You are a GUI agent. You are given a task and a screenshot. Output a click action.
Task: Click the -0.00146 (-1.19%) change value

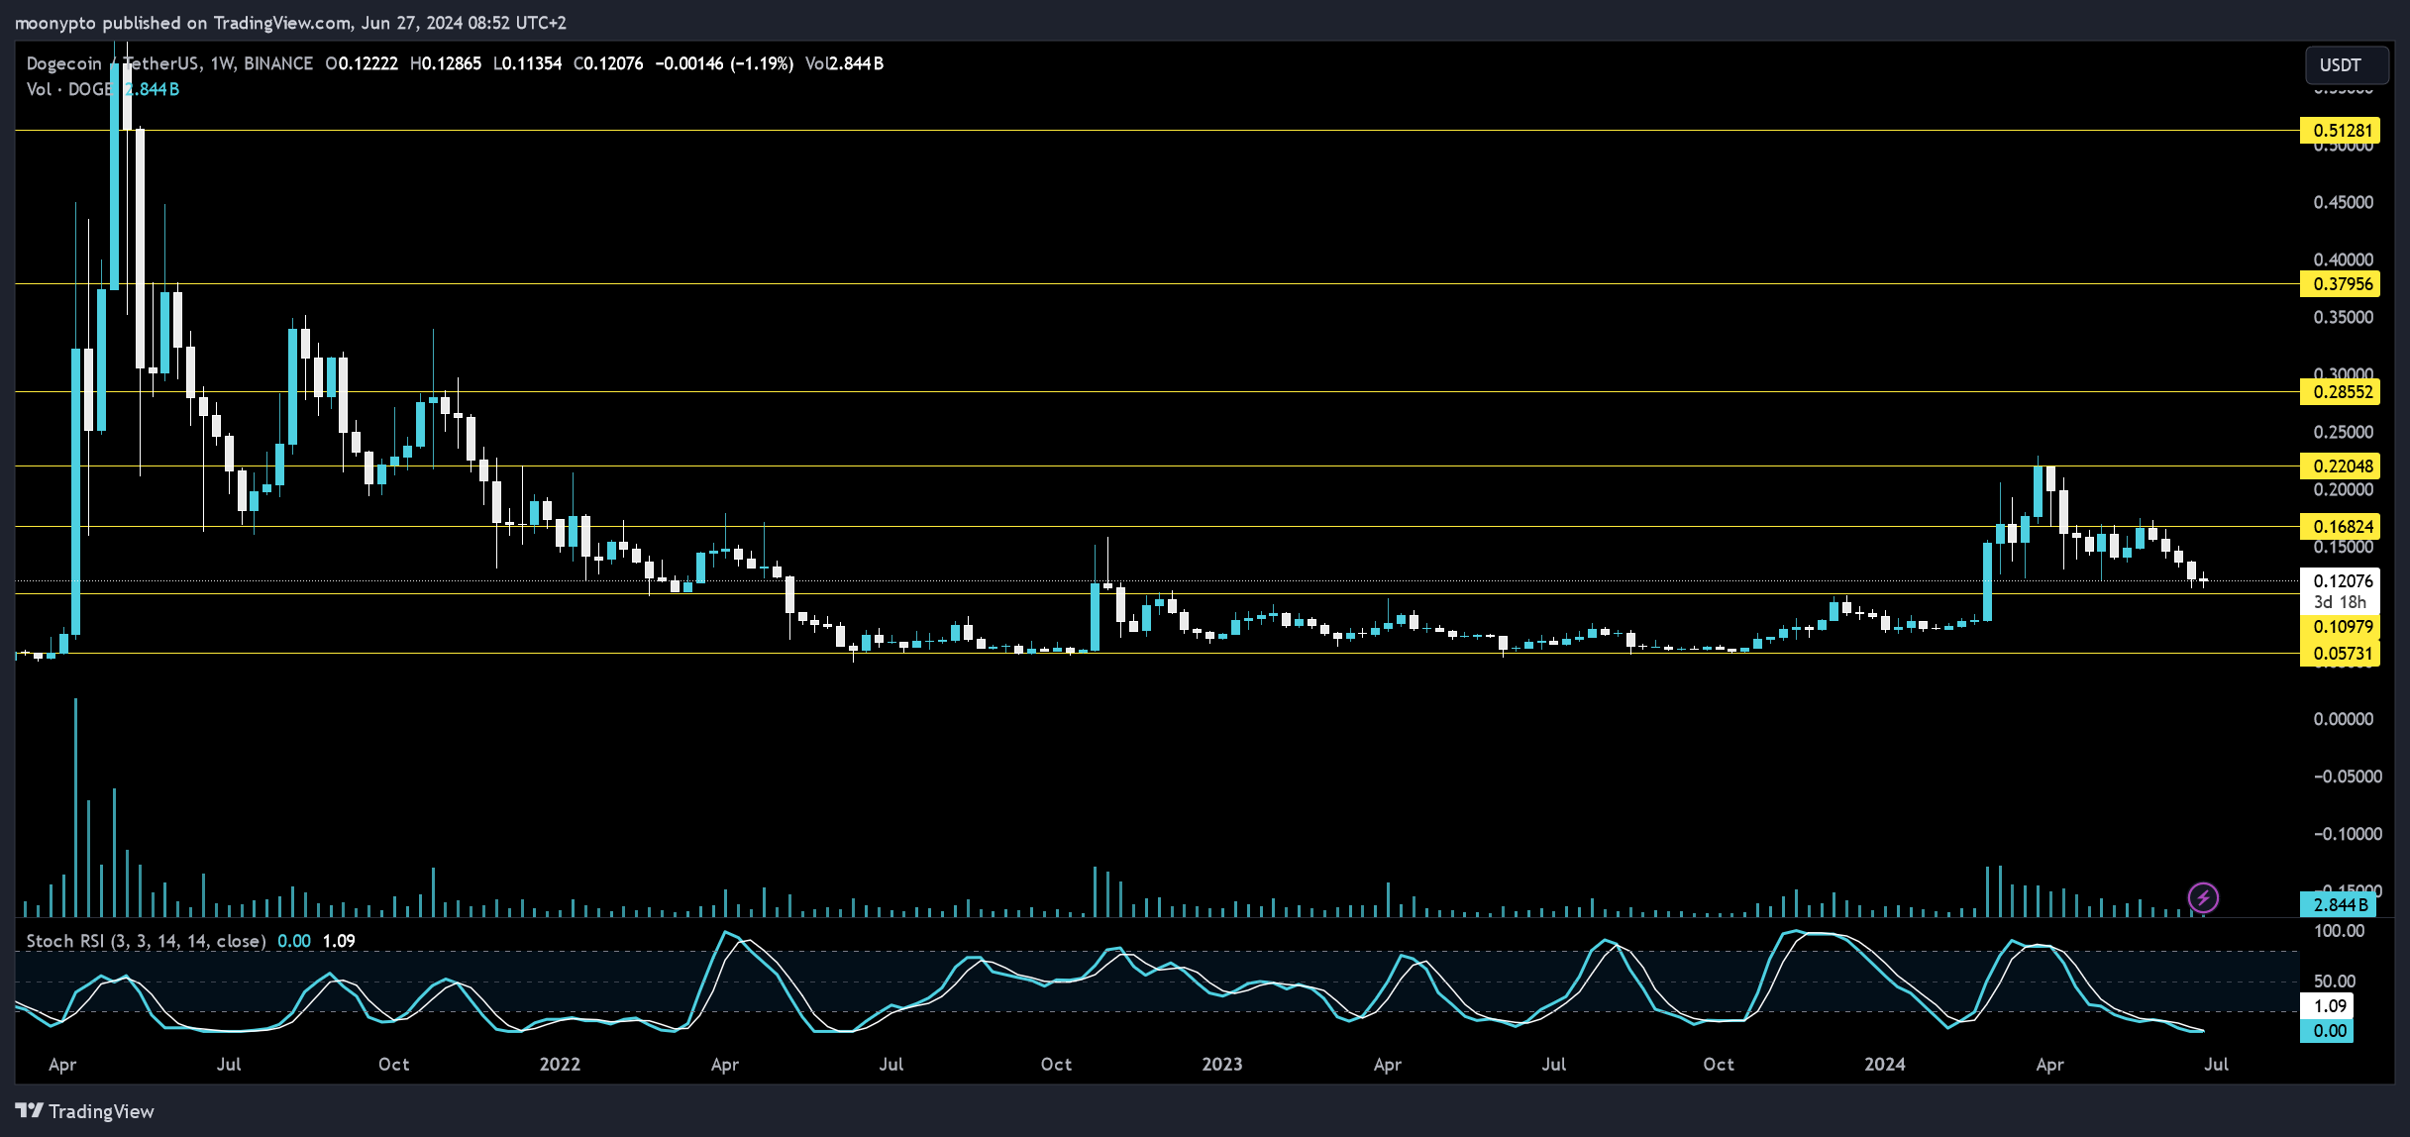click(724, 63)
